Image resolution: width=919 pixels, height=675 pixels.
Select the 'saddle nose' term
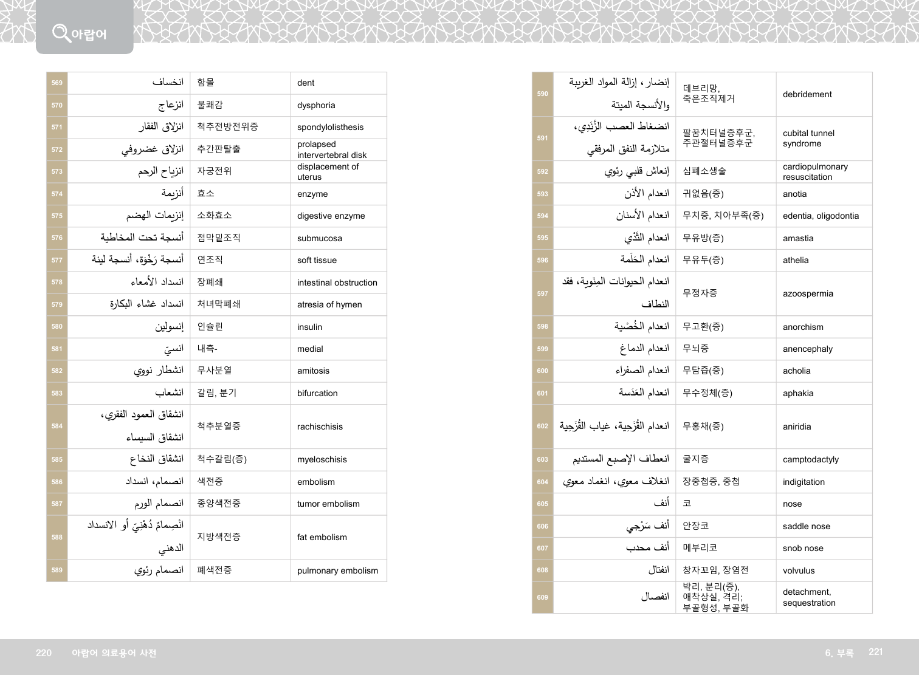pos(806,527)
